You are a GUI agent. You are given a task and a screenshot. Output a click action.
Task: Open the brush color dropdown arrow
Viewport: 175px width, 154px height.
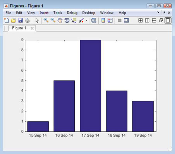point(86,20)
